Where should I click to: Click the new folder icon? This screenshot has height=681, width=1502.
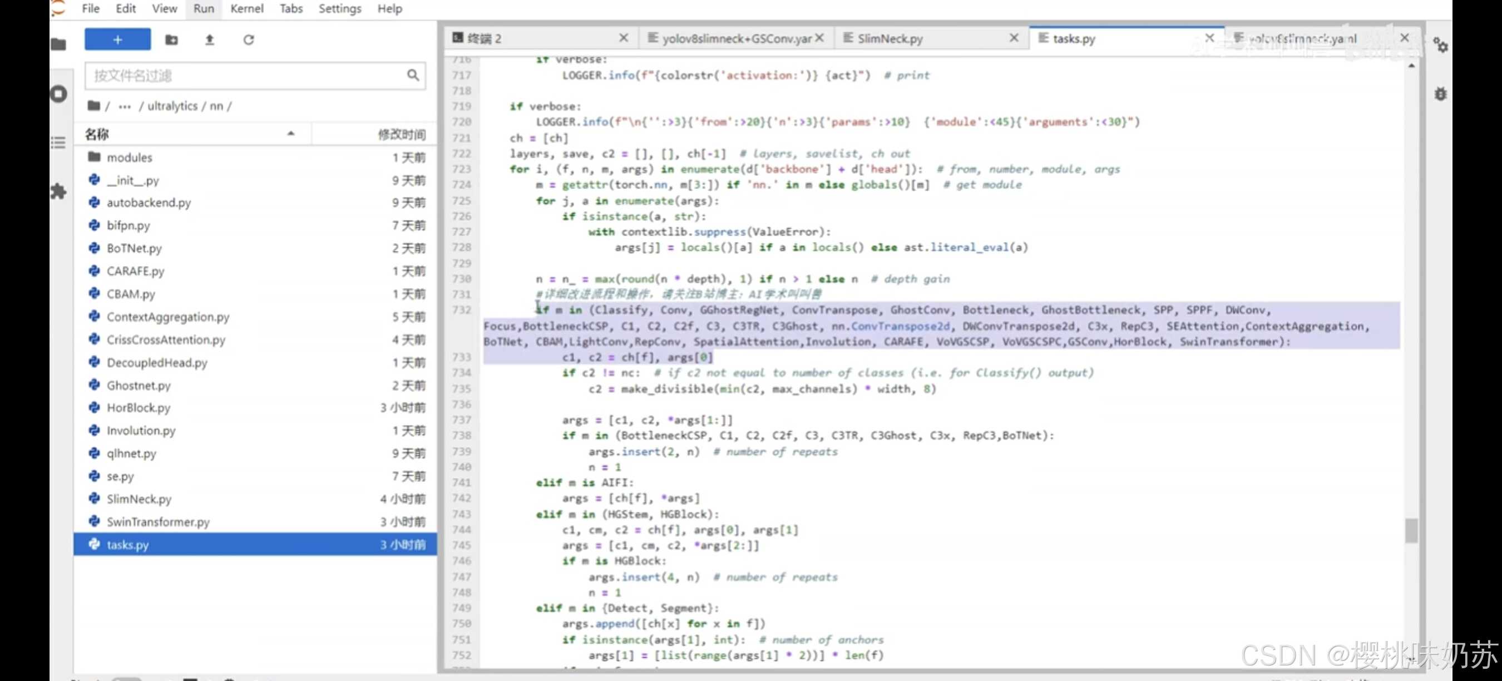(171, 40)
